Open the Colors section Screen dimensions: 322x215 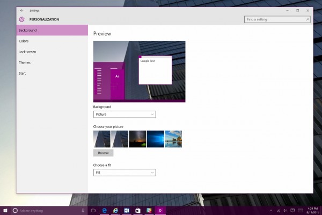pyautogui.click(x=52, y=41)
